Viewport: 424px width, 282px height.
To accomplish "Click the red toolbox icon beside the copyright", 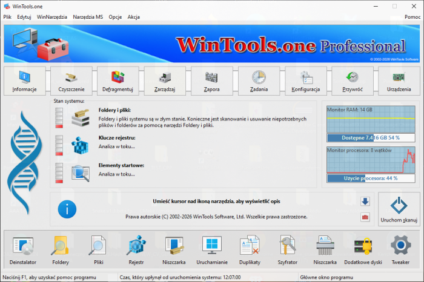I will (365, 217).
